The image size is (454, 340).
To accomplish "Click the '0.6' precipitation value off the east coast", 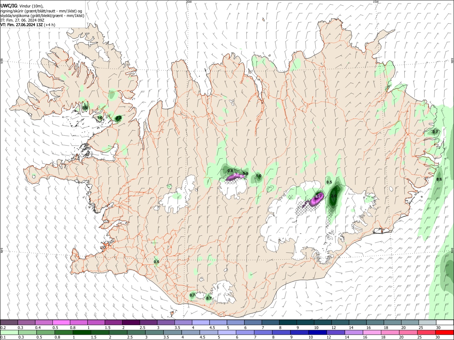I will pos(439,179).
